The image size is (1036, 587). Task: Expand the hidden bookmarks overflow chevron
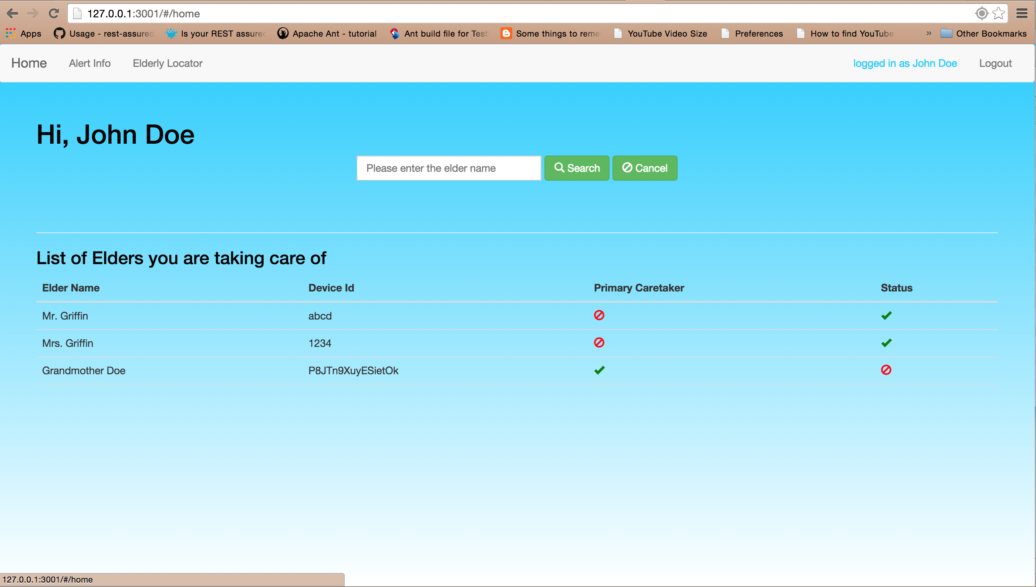point(929,34)
